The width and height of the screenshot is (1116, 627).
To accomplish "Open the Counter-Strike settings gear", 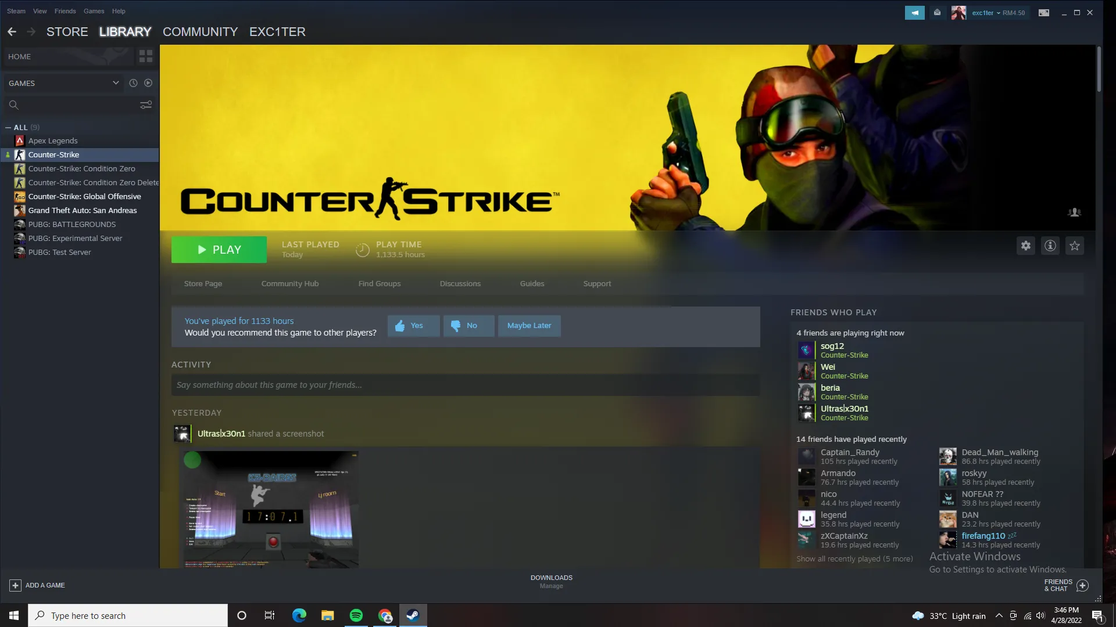I will coord(1026,246).
